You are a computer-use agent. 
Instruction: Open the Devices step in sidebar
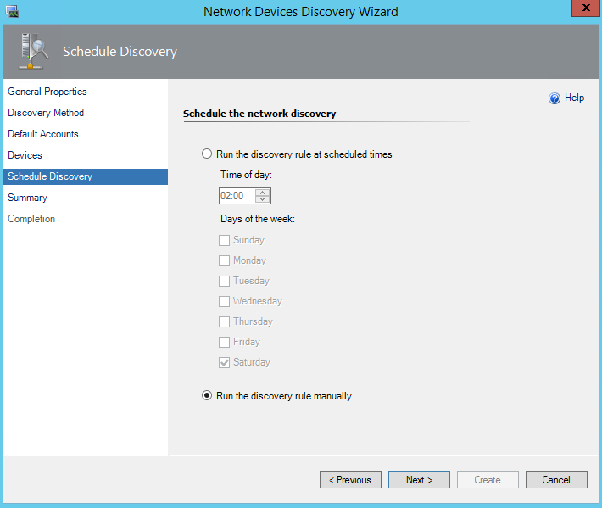point(25,155)
